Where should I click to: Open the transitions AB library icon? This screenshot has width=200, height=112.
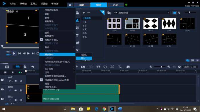[77, 28]
